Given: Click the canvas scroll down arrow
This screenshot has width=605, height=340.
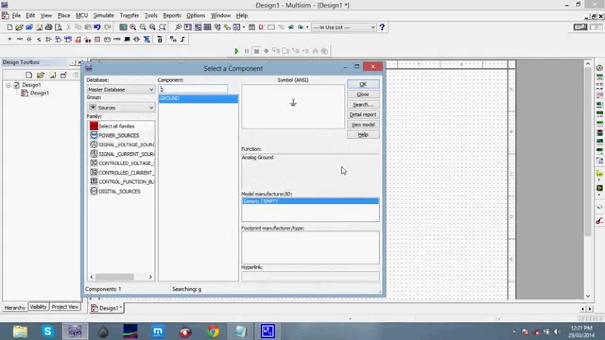Looking at the screenshot, I should (588, 296).
